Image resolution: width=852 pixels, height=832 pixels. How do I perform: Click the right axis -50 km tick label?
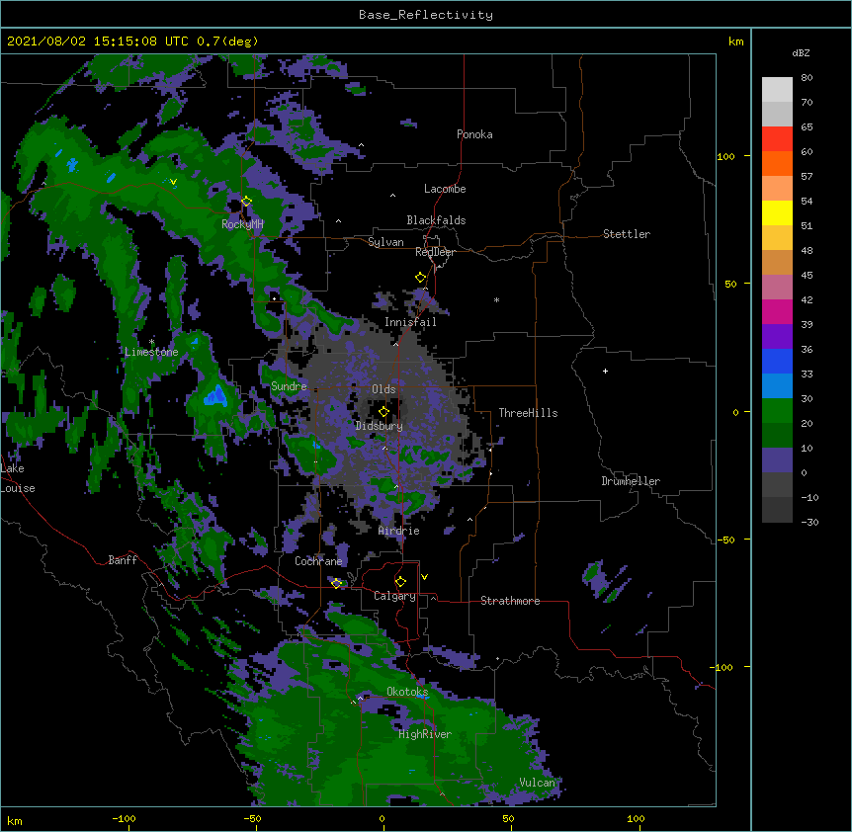coord(725,540)
